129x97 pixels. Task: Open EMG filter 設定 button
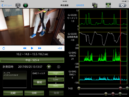pos(39,82)
